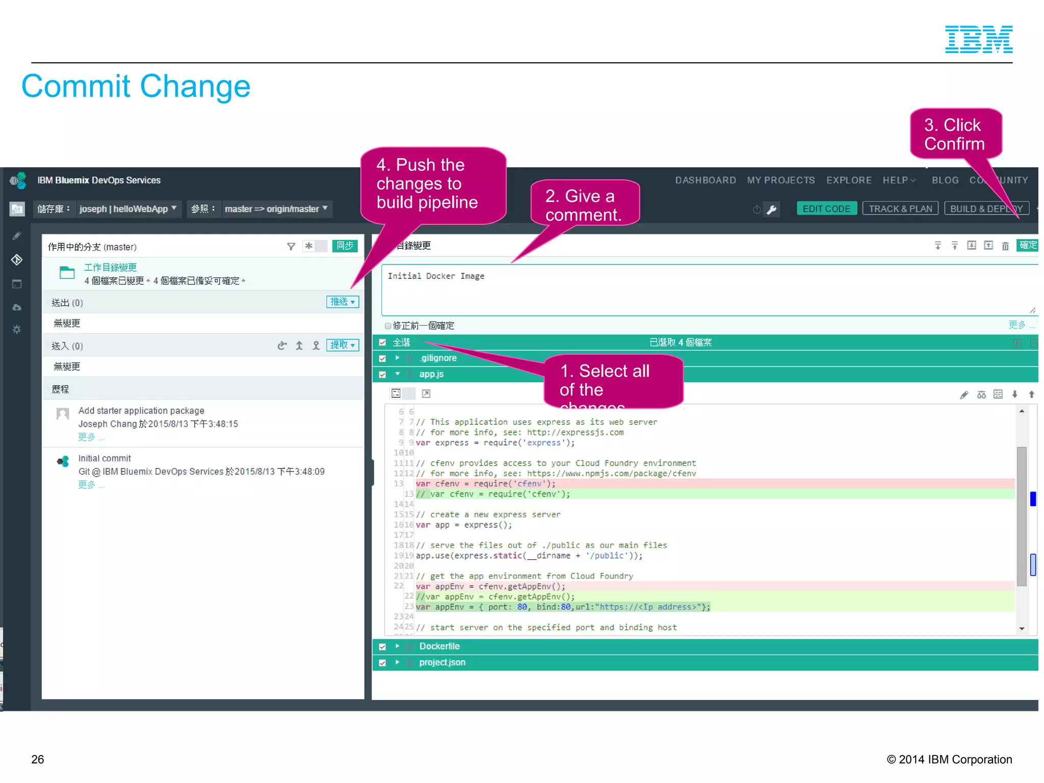Toggle the asterisk switch in the branch header
Image resolution: width=1044 pixels, height=783 pixels.
tap(315, 246)
